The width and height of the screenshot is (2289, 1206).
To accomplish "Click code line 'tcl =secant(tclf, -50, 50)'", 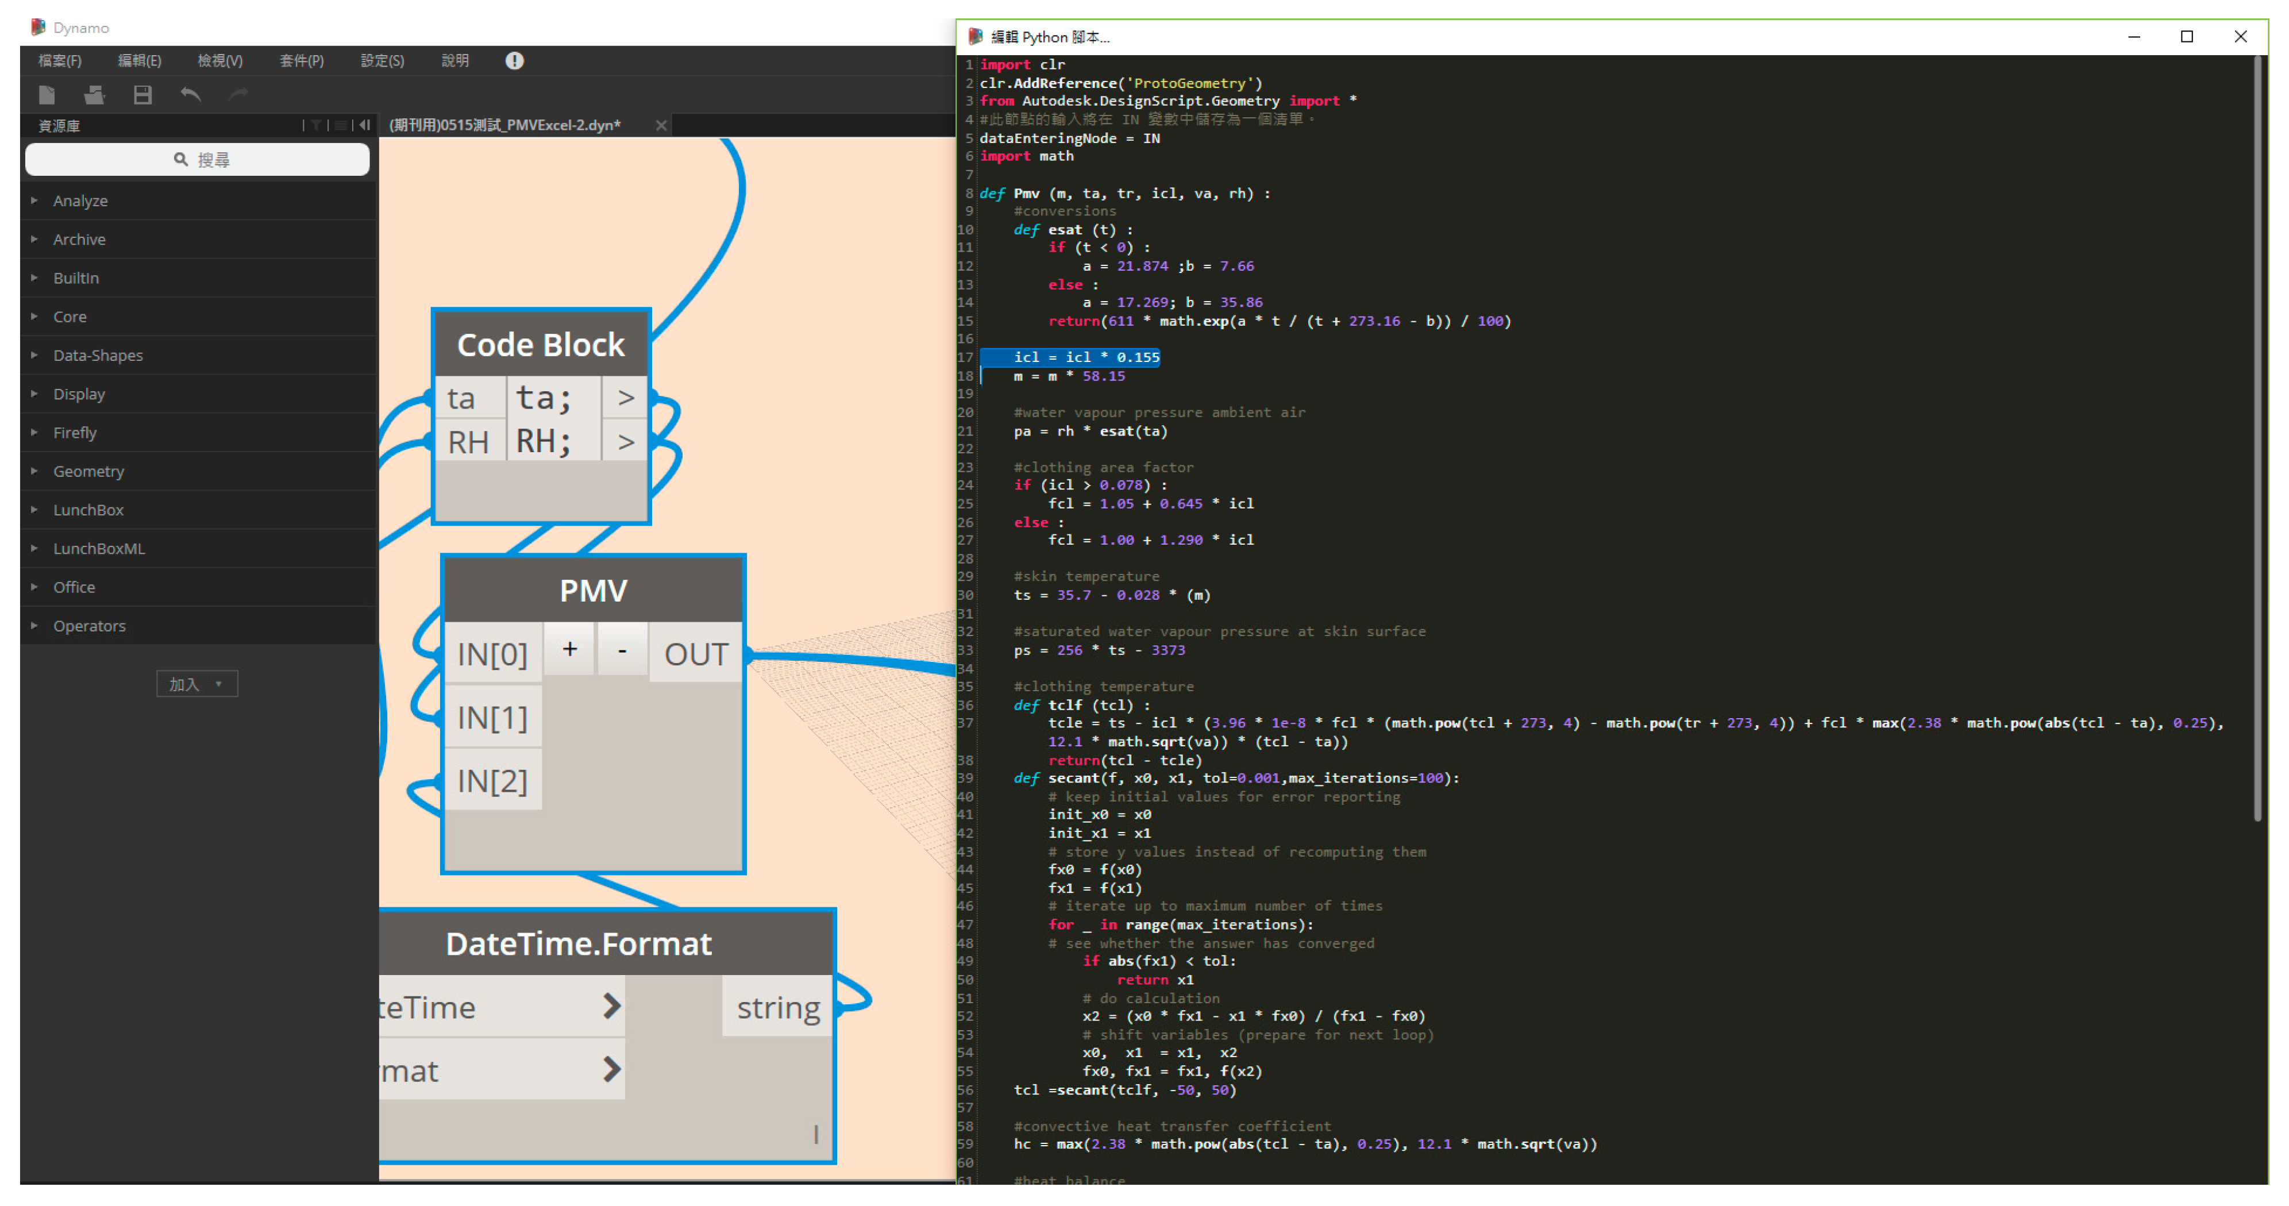I will (x=1125, y=1089).
